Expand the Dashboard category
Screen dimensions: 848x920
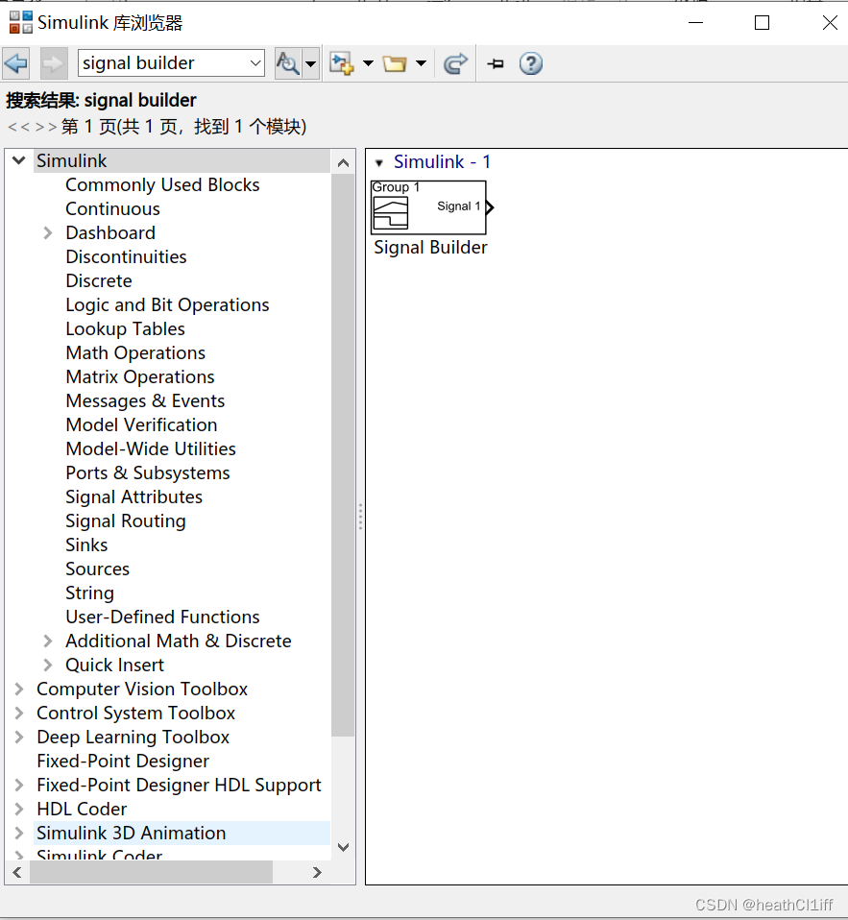48,232
